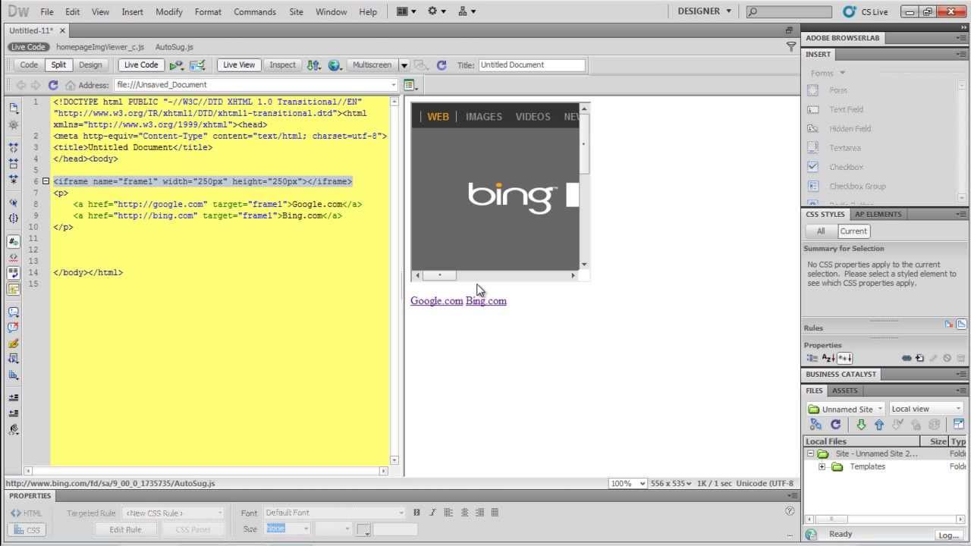Click the Check browser compatibility icon
Screen dimensions: 971x546
click(x=197, y=65)
